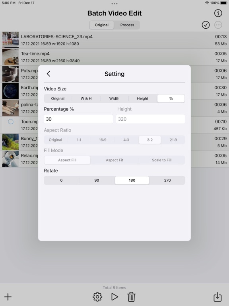The image size is (229, 306).
Task: Tap the Wi-Fi indicator in status bar
Action: click(x=207, y=3)
